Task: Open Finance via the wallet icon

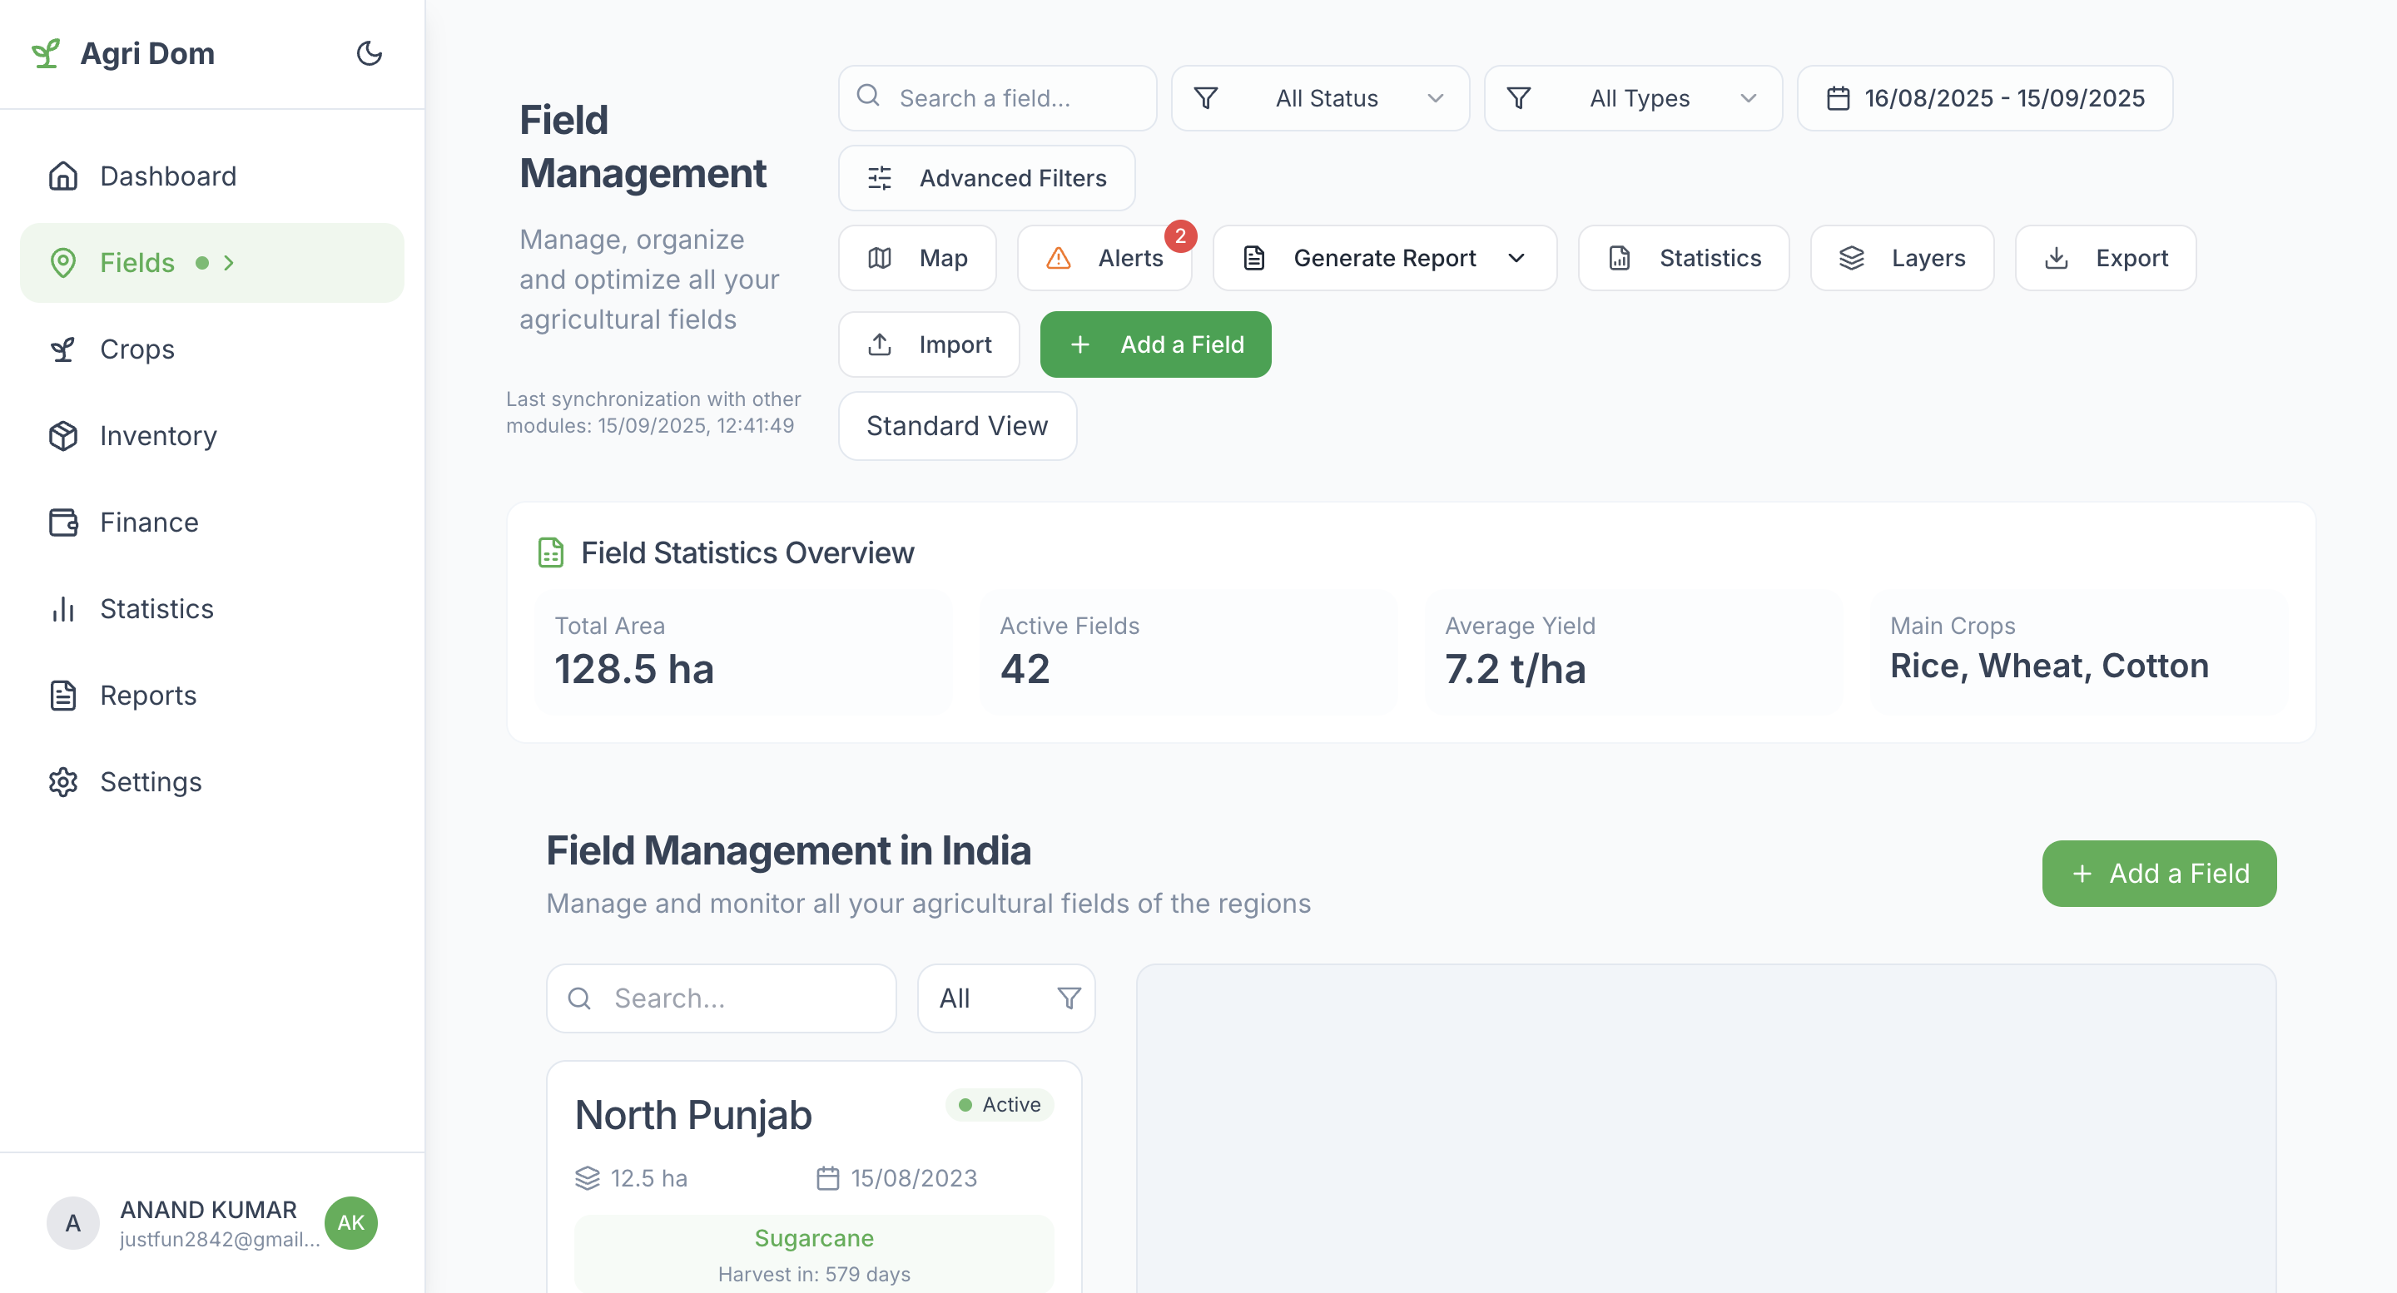Action: (x=62, y=522)
